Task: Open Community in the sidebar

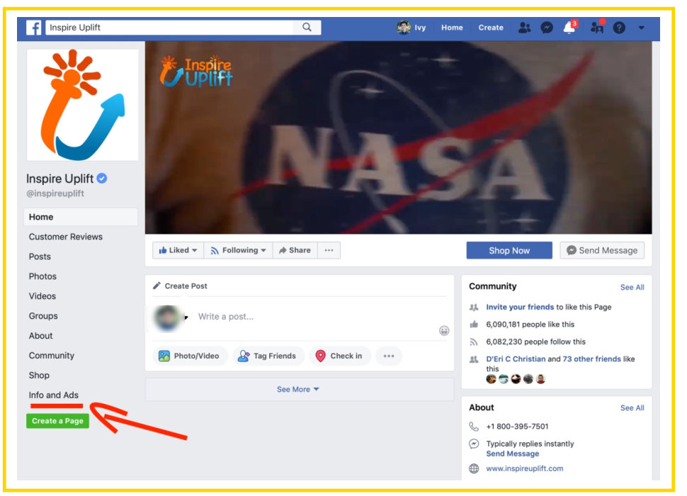Action: 52,356
